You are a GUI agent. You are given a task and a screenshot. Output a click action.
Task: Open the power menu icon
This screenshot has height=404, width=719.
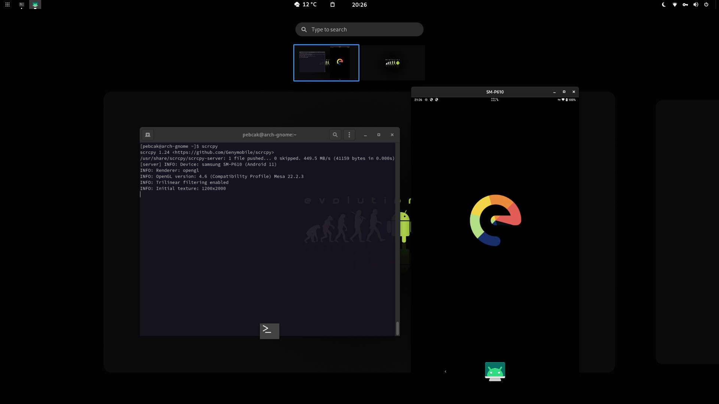click(706, 4)
